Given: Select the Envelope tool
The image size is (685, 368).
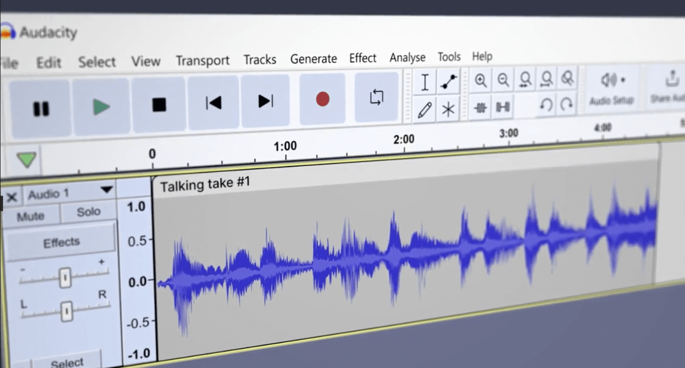Looking at the screenshot, I should [x=448, y=82].
